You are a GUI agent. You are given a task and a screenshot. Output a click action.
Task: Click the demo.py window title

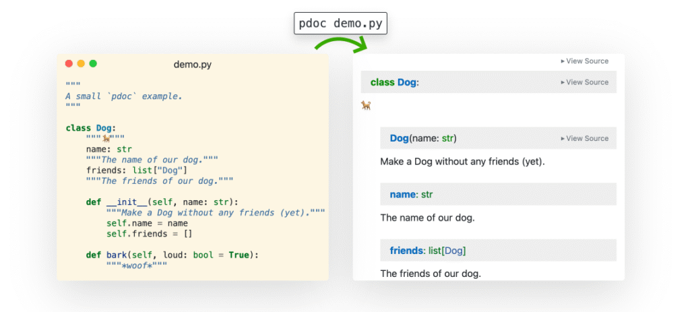point(192,65)
